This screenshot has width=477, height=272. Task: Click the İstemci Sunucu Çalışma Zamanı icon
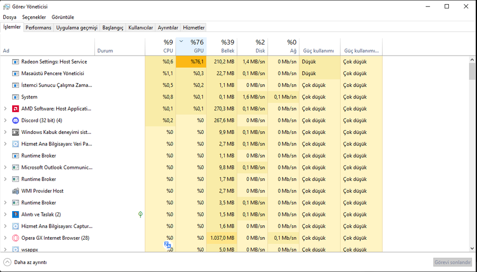tap(15, 85)
